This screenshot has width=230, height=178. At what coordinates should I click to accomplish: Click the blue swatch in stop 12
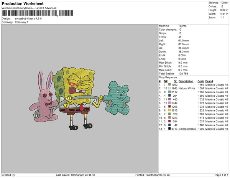pos(169,125)
